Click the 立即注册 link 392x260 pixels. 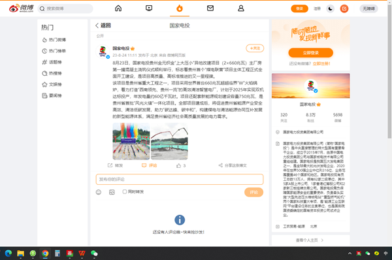coord(321,64)
